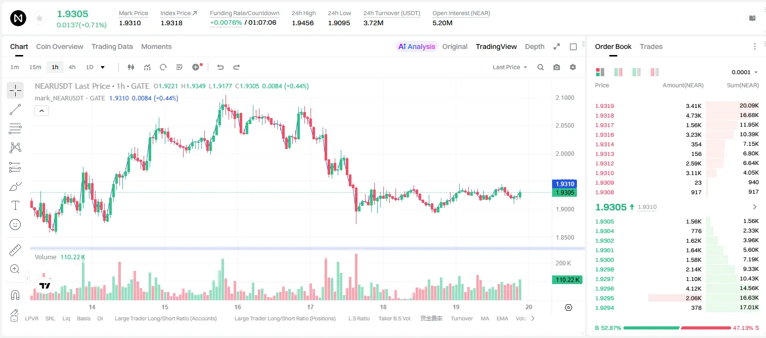Open the emoji sticker tool
766x338 pixels.
pyautogui.click(x=15, y=224)
